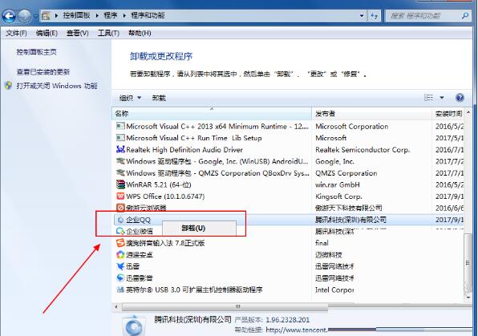Click the horizontal scrollbar thumb
The image size is (478, 336).
click(225, 306)
